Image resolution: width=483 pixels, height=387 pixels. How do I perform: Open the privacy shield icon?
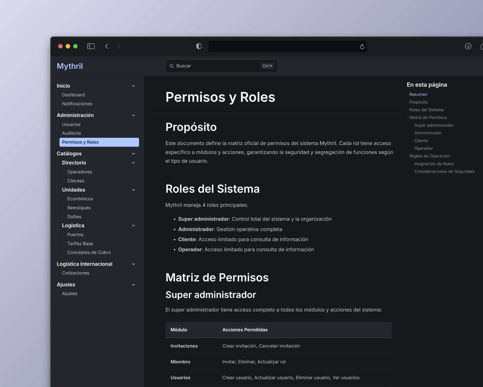click(199, 46)
